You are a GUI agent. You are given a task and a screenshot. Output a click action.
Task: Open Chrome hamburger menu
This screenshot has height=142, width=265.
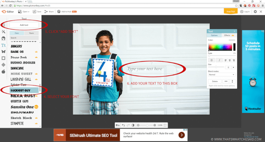coord(263,6)
